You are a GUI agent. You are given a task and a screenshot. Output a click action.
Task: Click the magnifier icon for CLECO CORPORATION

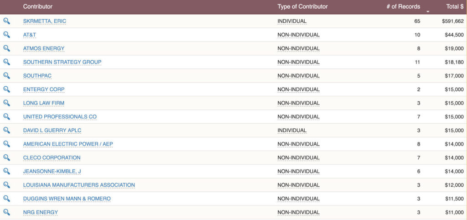click(x=6, y=157)
